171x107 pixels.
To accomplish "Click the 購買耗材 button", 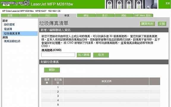I will tap(147, 24).
